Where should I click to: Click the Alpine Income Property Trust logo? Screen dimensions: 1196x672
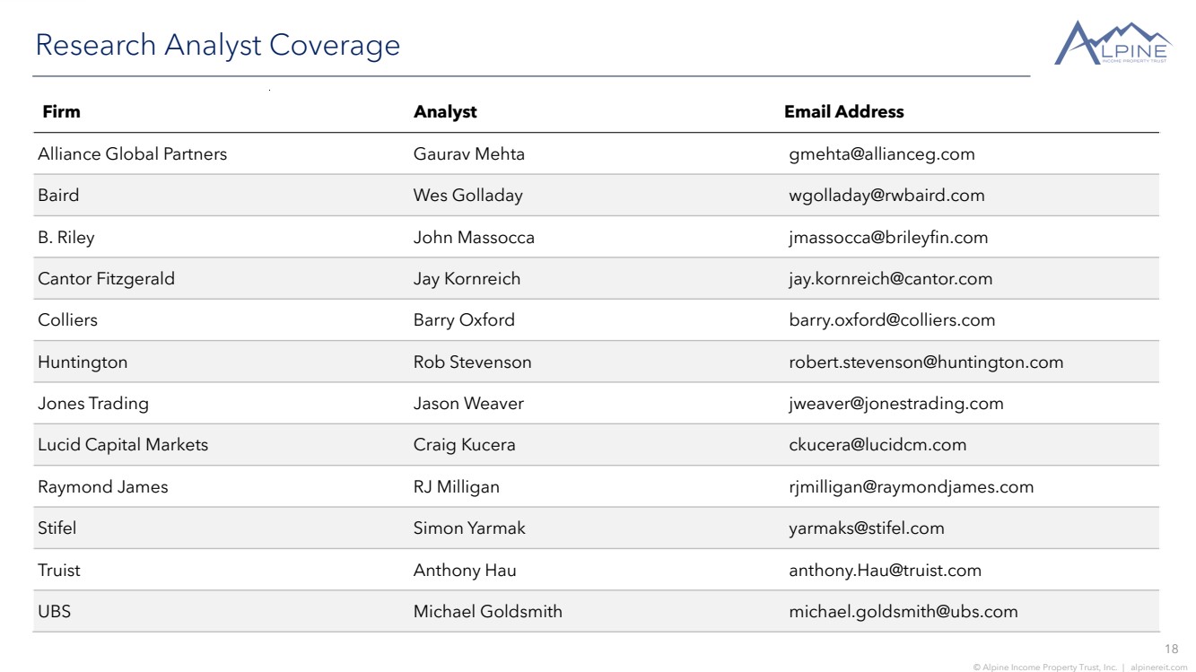click(x=1113, y=43)
